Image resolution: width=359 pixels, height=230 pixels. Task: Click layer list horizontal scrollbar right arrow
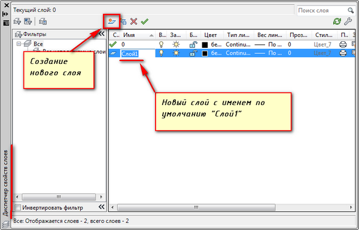(x=351, y=207)
